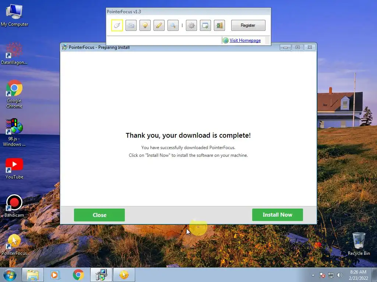Select the Bandicam desktop shortcut
The width and height of the screenshot is (377, 282).
click(x=14, y=206)
